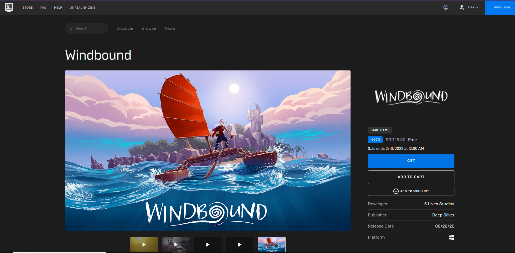The width and height of the screenshot is (515, 253).
Task: Play the first trailer thumbnail
Action: tap(144, 244)
